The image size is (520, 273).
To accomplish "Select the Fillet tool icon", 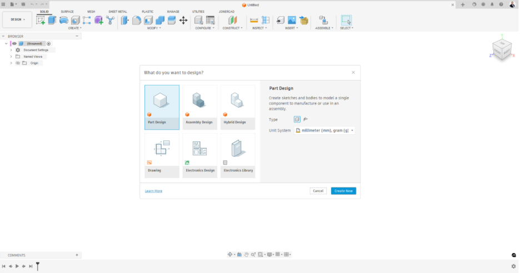I will point(136,20).
